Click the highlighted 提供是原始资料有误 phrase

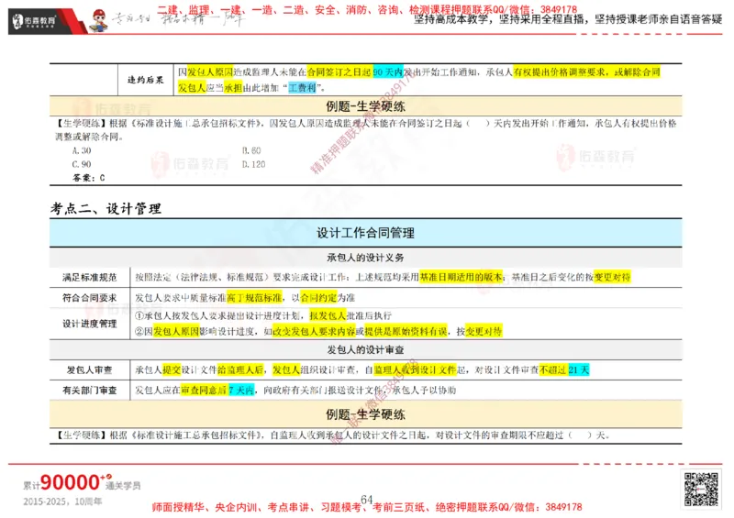[406, 331]
